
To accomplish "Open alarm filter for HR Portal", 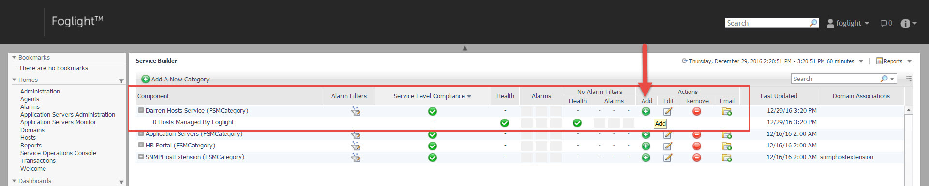I will tap(356, 146).
